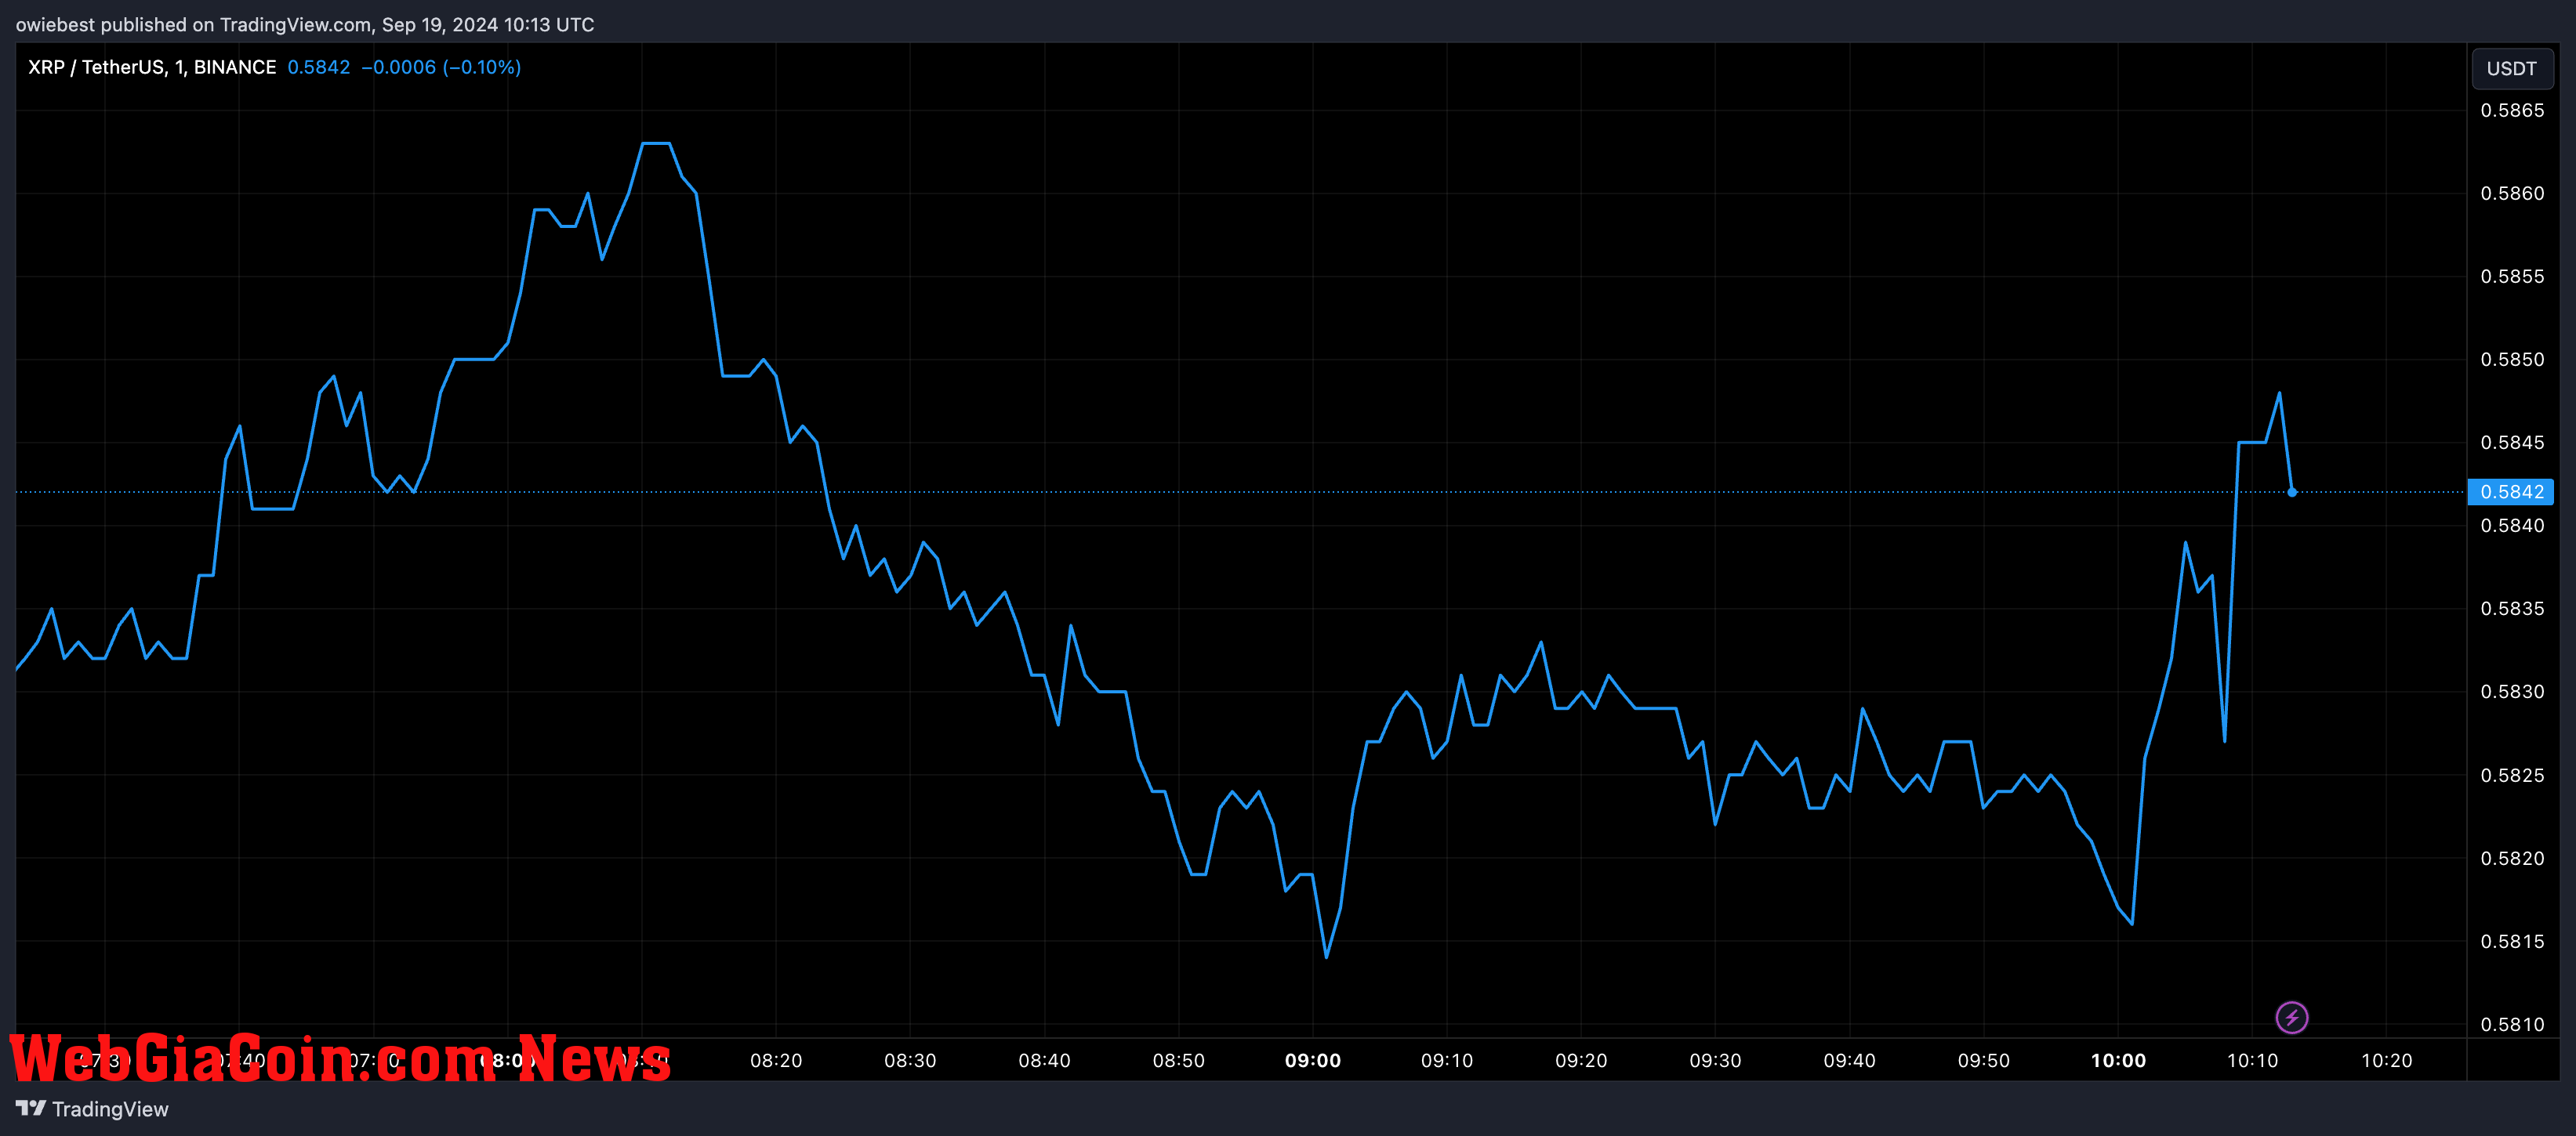The image size is (2576, 1136).
Task: Click the 0.5835 price axis label
Action: 2512,609
